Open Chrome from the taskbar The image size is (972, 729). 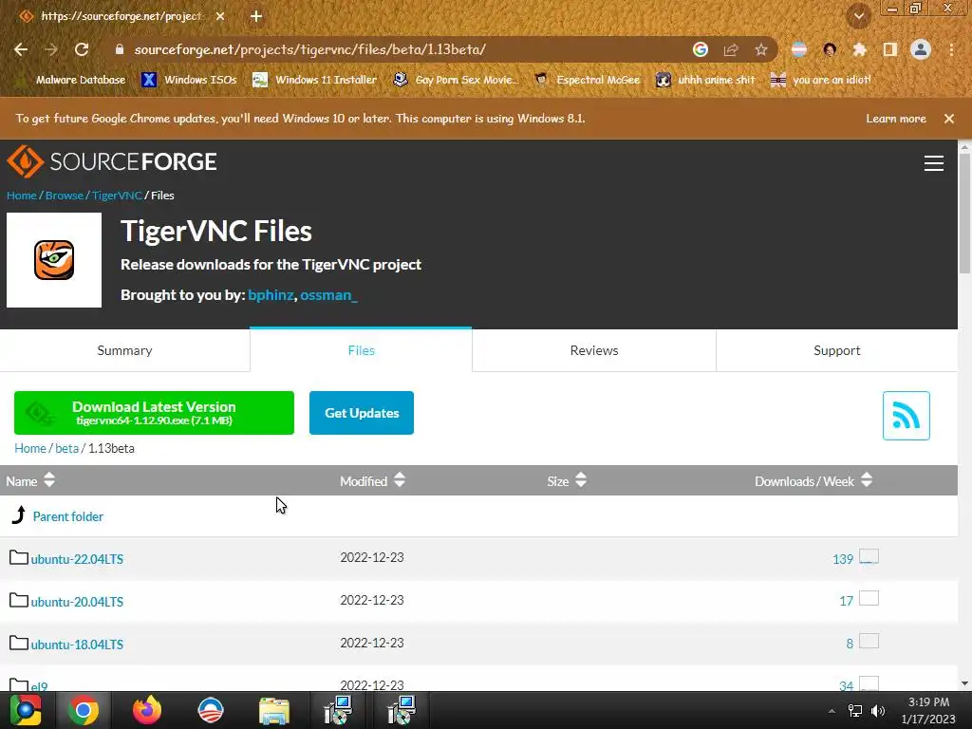click(x=84, y=710)
